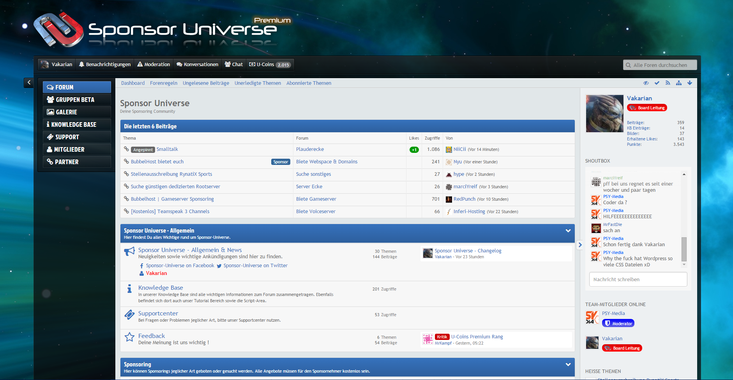This screenshot has height=380, width=733.
Task: Collapse the Sponsor Universe - Allgemein category
Action: point(568,231)
